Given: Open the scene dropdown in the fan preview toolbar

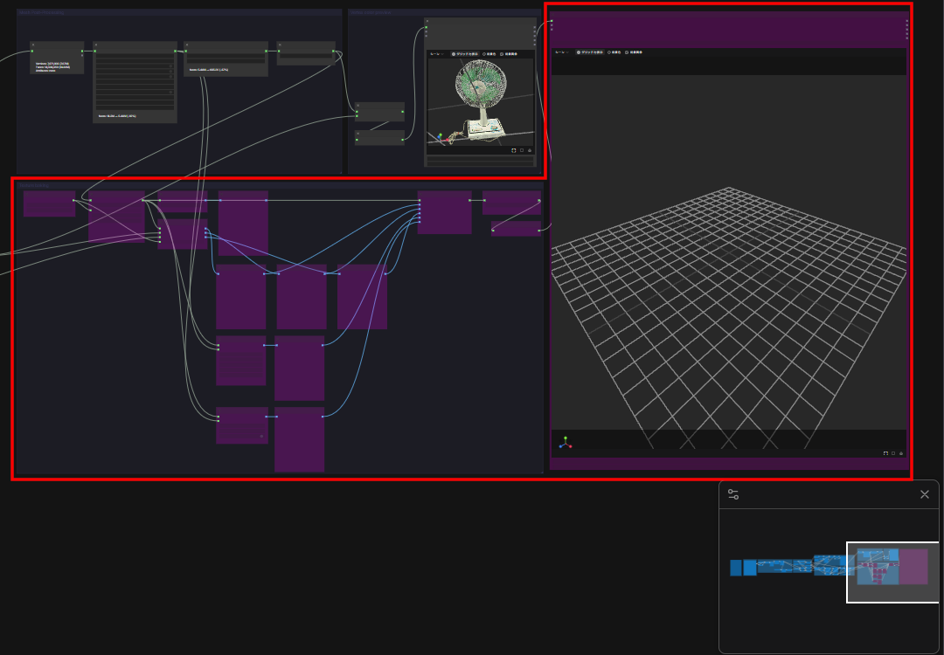Looking at the screenshot, I should point(436,54).
